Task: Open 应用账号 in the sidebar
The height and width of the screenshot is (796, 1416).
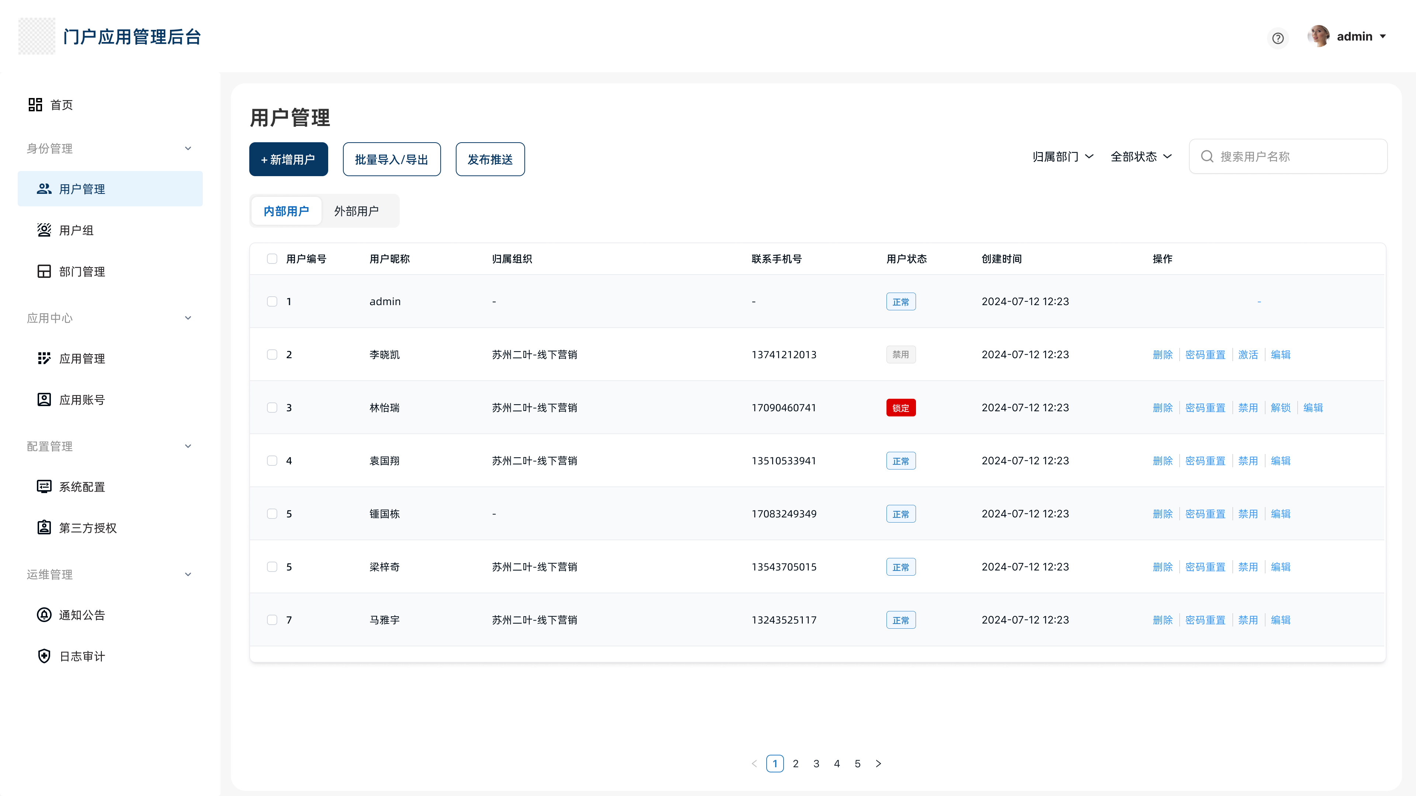Action: click(82, 399)
